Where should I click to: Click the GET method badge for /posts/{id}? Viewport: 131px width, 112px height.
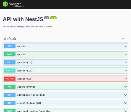click(x=10, y=62)
